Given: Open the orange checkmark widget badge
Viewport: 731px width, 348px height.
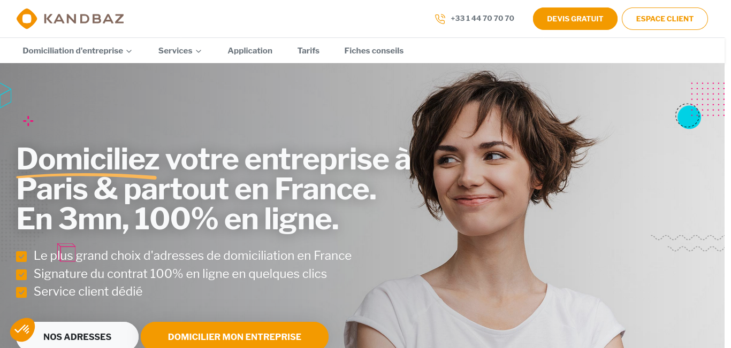Looking at the screenshot, I should (x=22, y=330).
